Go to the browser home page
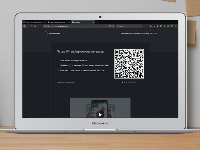 [35, 26]
